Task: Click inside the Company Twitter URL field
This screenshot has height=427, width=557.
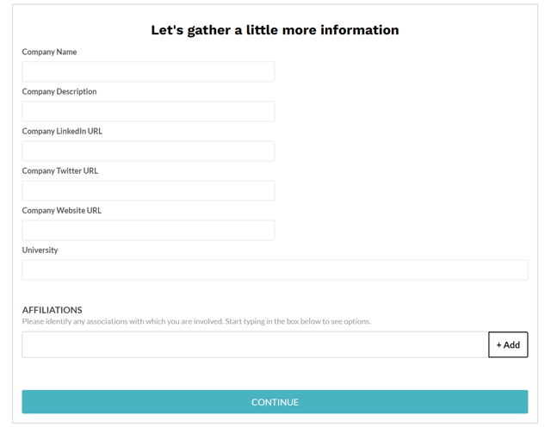Action: tap(148, 191)
